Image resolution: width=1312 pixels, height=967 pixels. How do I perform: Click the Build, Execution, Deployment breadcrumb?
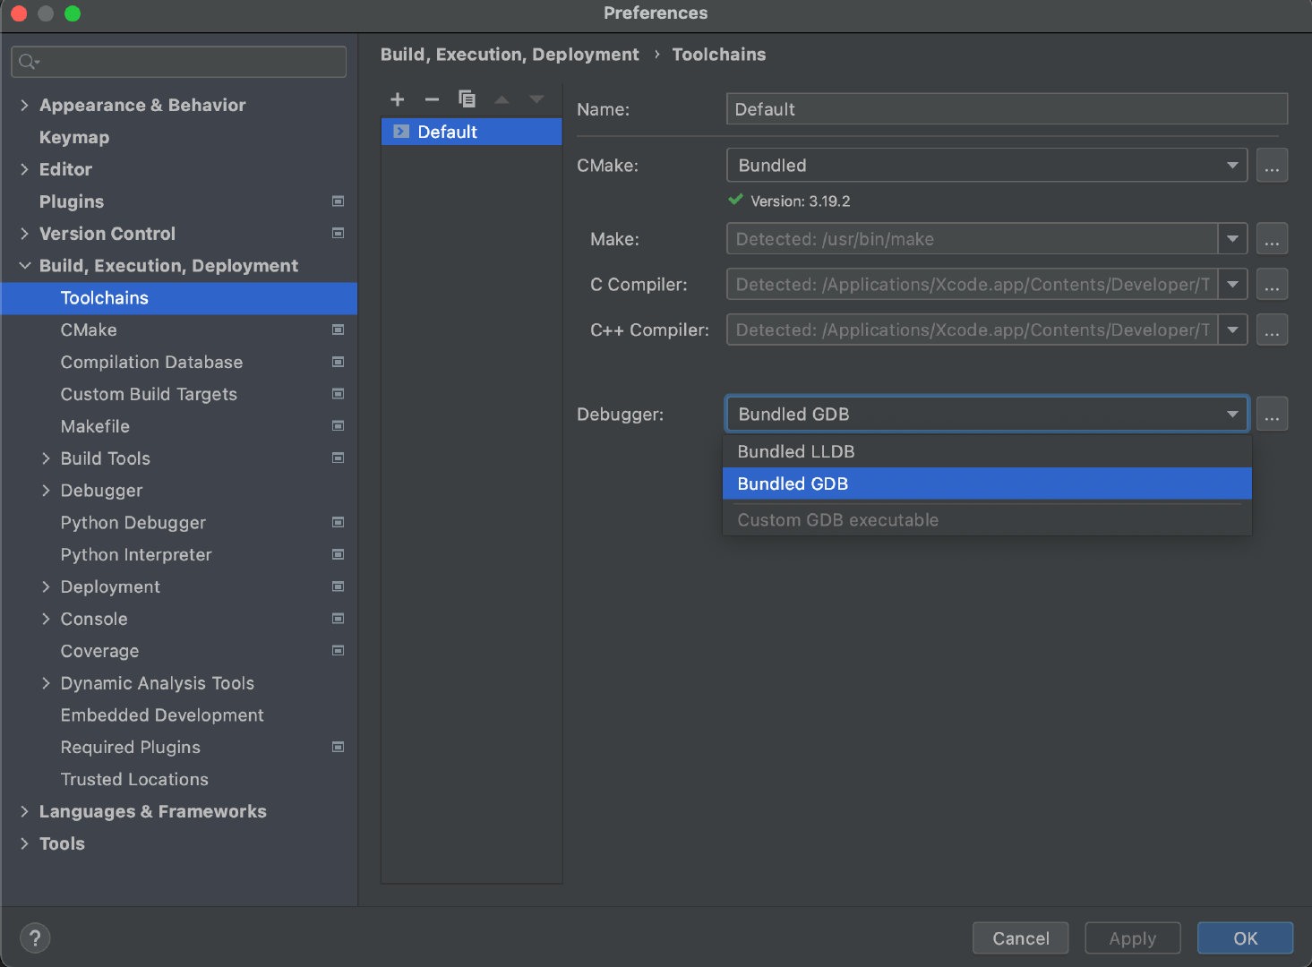click(510, 54)
